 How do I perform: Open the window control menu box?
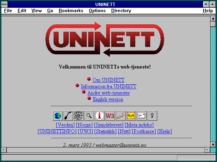pos(4,4)
